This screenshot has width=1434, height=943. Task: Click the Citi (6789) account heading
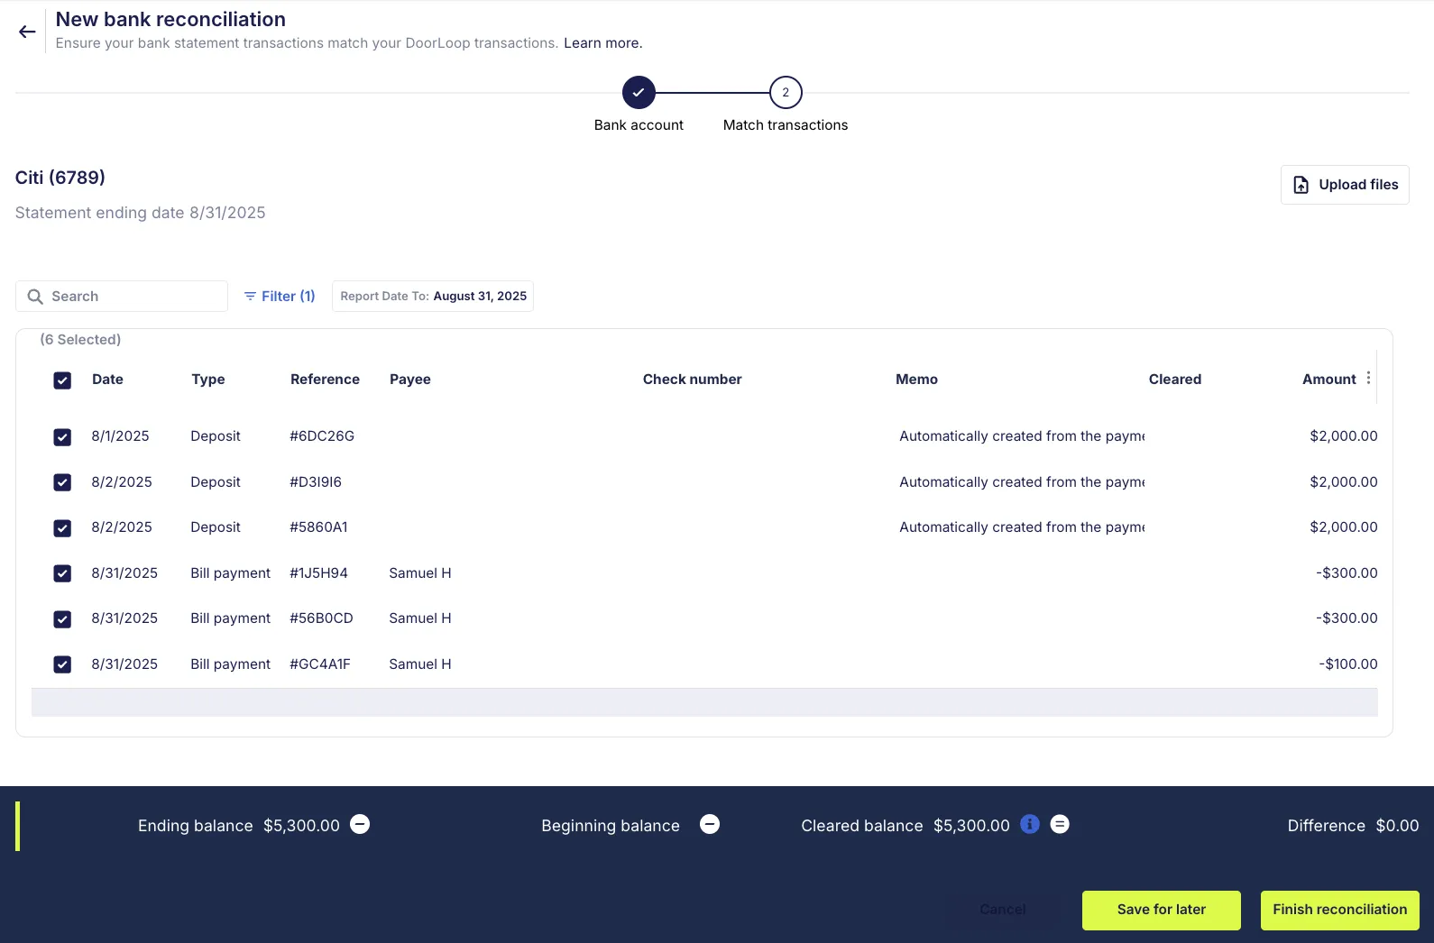tap(60, 178)
